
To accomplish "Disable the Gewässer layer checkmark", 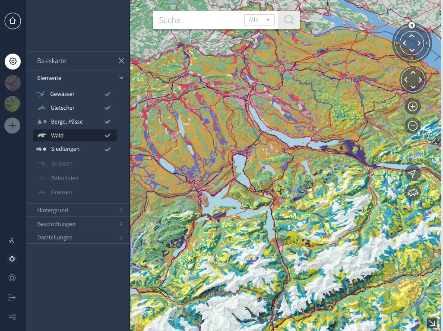I will pyautogui.click(x=108, y=94).
